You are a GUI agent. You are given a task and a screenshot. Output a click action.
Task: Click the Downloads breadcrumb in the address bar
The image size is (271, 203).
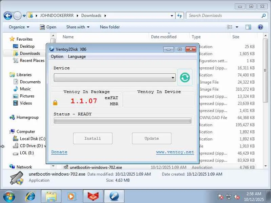click(x=91, y=16)
